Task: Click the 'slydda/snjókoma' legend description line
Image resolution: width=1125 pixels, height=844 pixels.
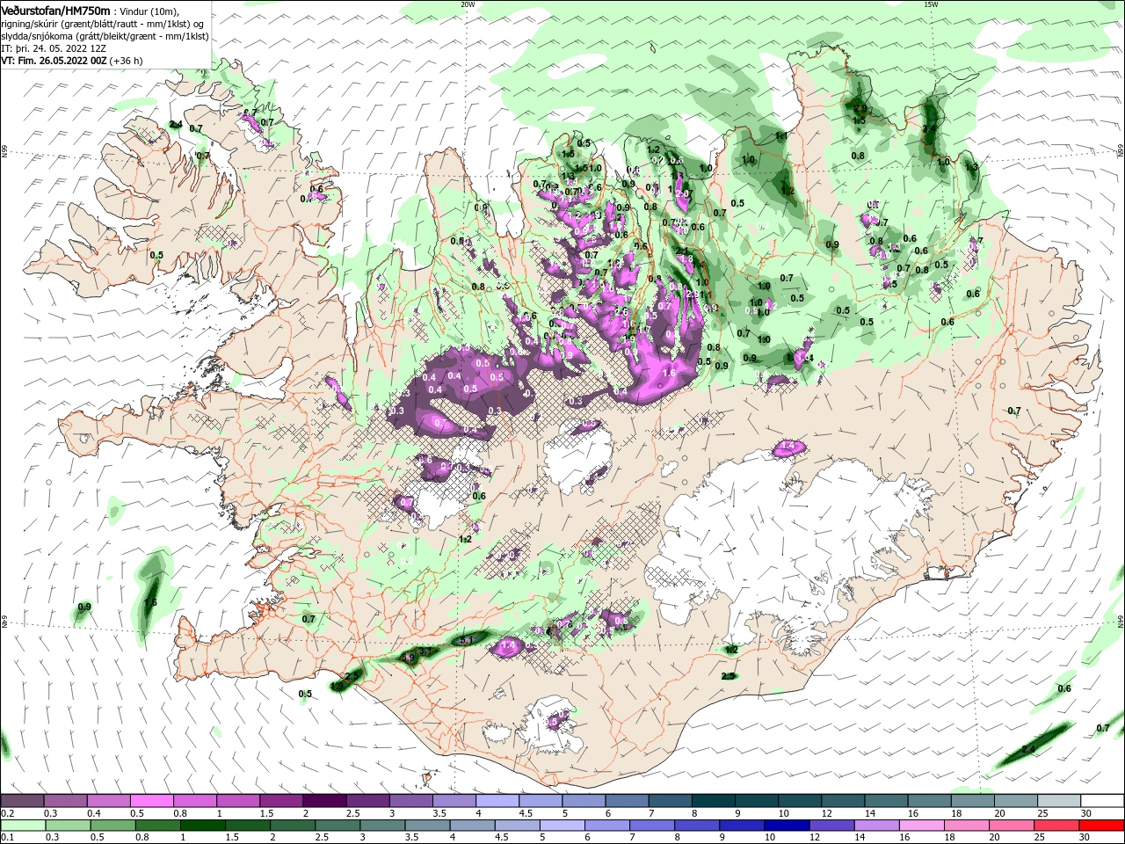Action: pyautogui.click(x=105, y=36)
